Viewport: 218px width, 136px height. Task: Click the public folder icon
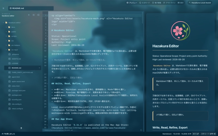9,32
